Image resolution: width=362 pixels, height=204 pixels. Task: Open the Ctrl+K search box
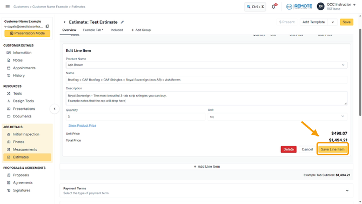[255, 6]
